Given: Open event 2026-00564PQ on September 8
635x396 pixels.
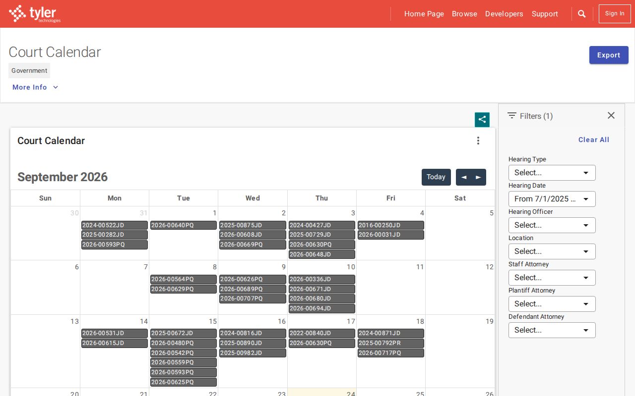Looking at the screenshot, I should (184, 279).
